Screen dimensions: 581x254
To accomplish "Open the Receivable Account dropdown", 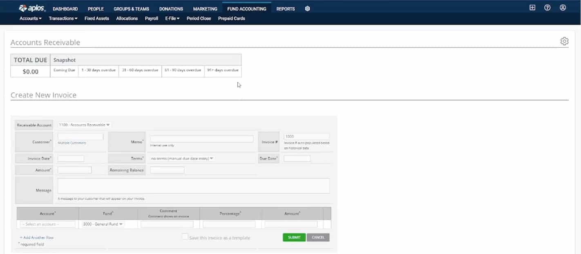I will coord(83,125).
